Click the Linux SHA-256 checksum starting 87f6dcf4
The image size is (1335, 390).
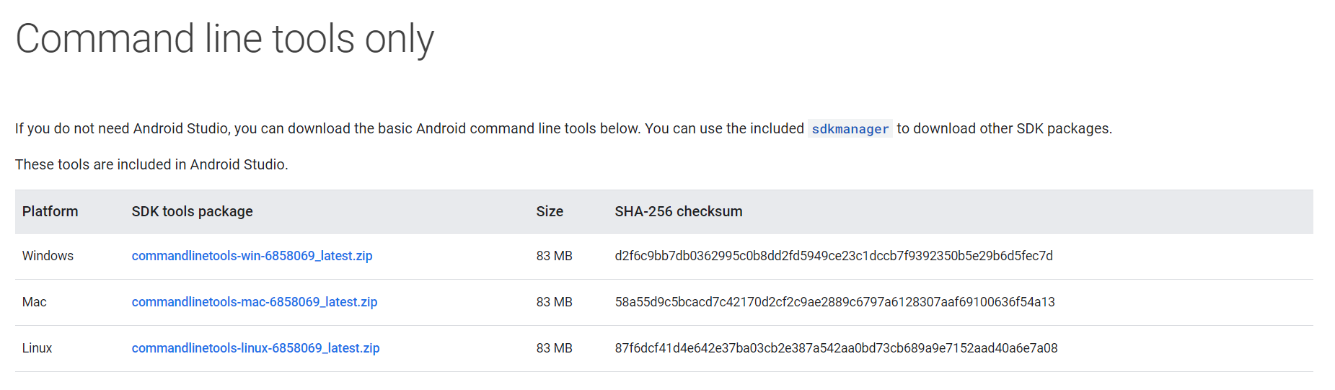pos(836,348)
